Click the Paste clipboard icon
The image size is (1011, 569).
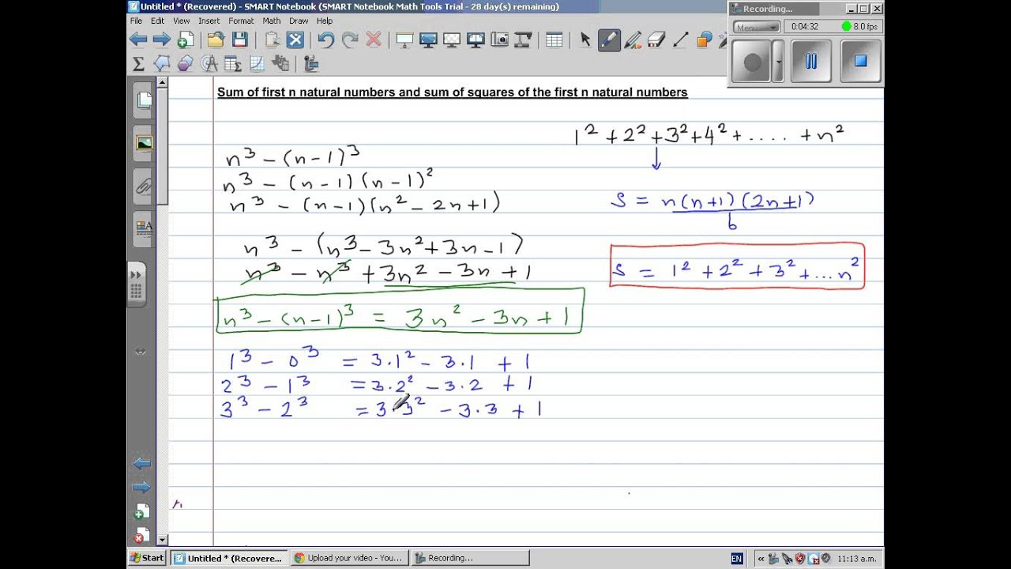coord(272,40)
